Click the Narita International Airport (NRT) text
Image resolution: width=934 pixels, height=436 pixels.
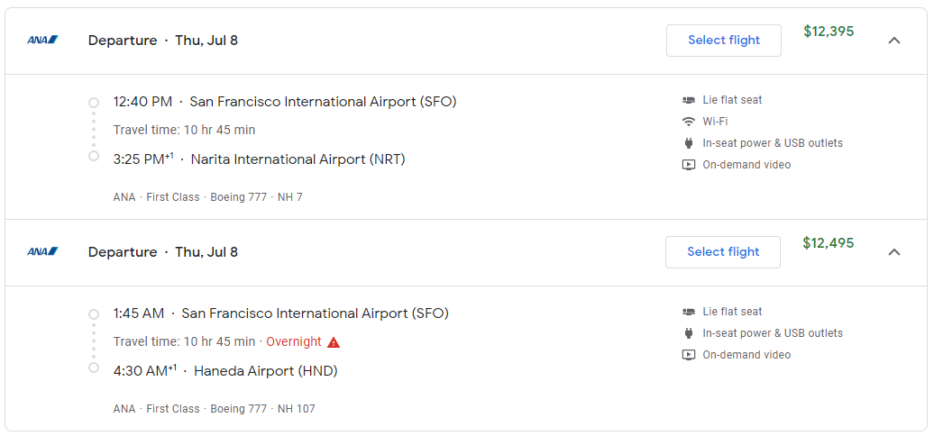coord(298,159)
